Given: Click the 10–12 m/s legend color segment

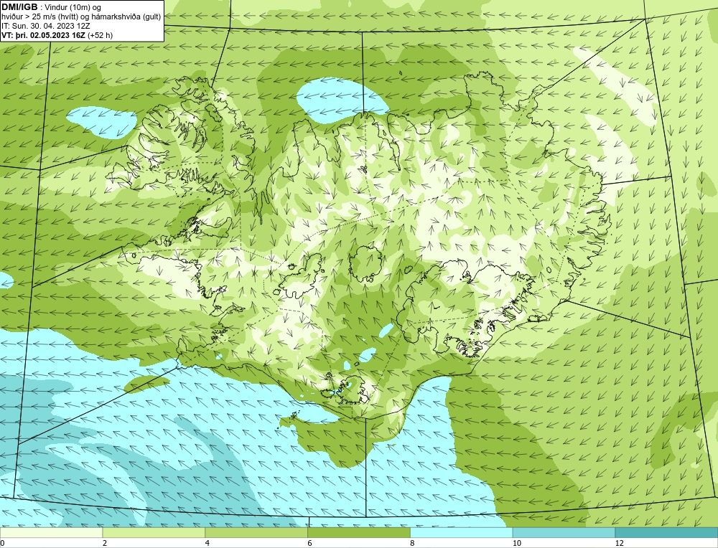Looking at the screenshot, I should pos(564,533).
